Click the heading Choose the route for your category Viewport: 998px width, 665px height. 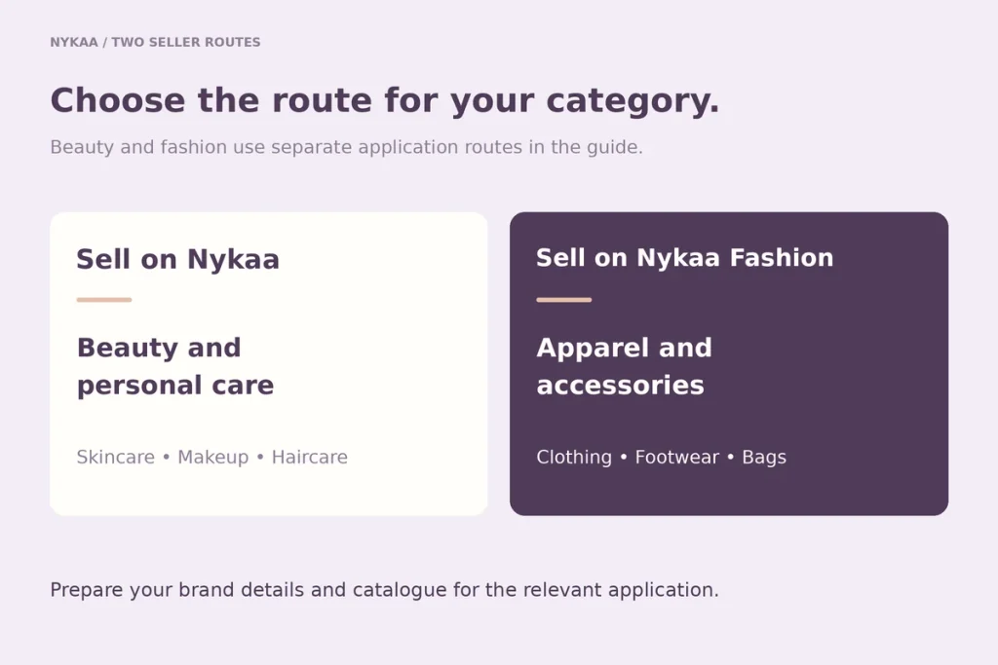384,100
